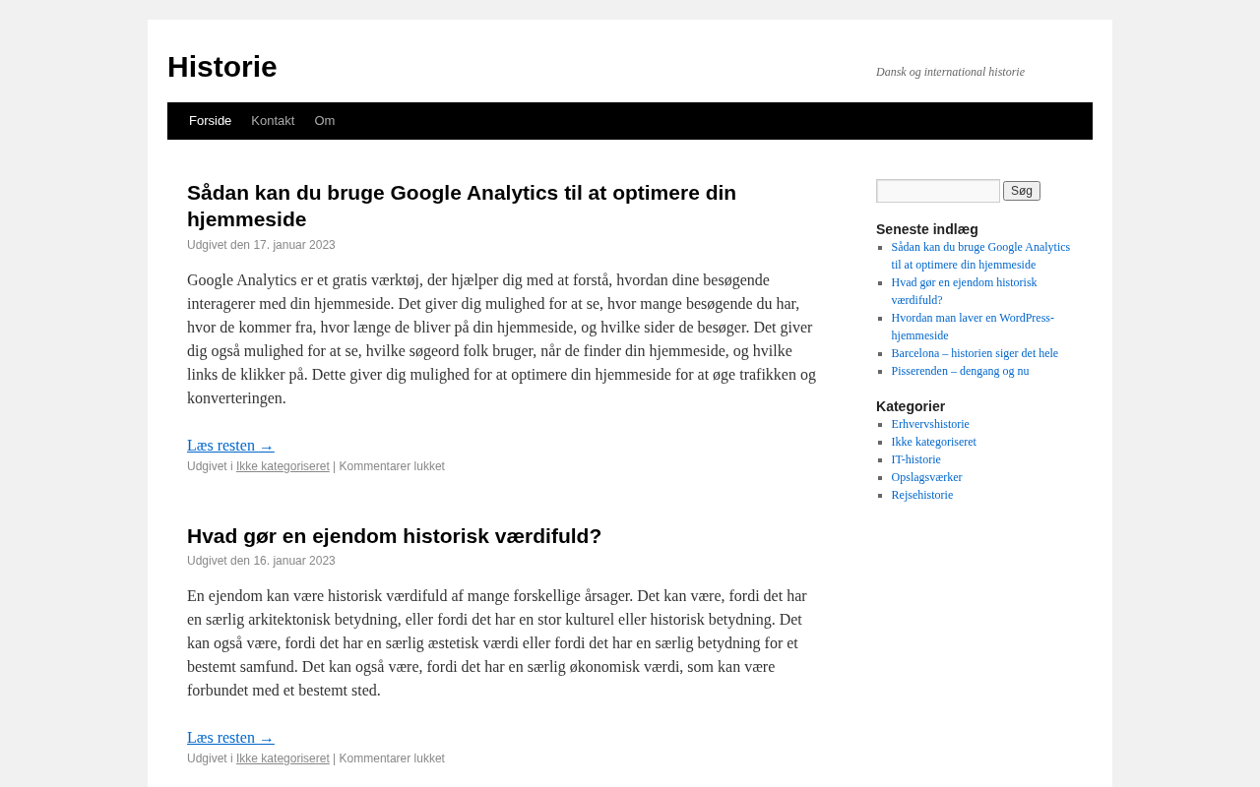Select the Opslagsværker category
1260x787 pixels.
pos(926,477)
